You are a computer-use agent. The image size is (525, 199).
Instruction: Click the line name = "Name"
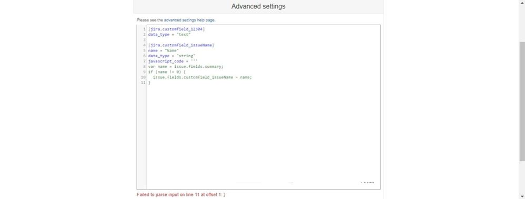pos(163,50)
